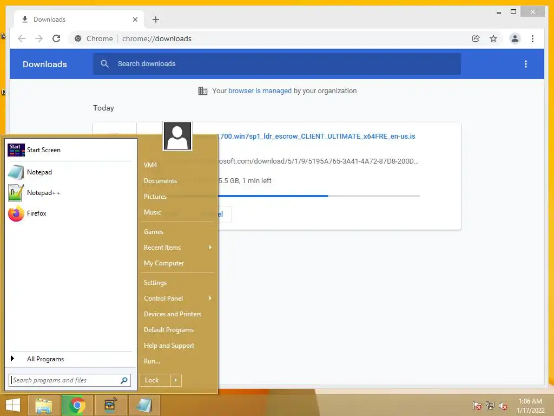The height and width of the screenshot is (416, 554).
Task: Click the user account picture in Start menu
Action: pyautogui.click(x=177, y=136)
